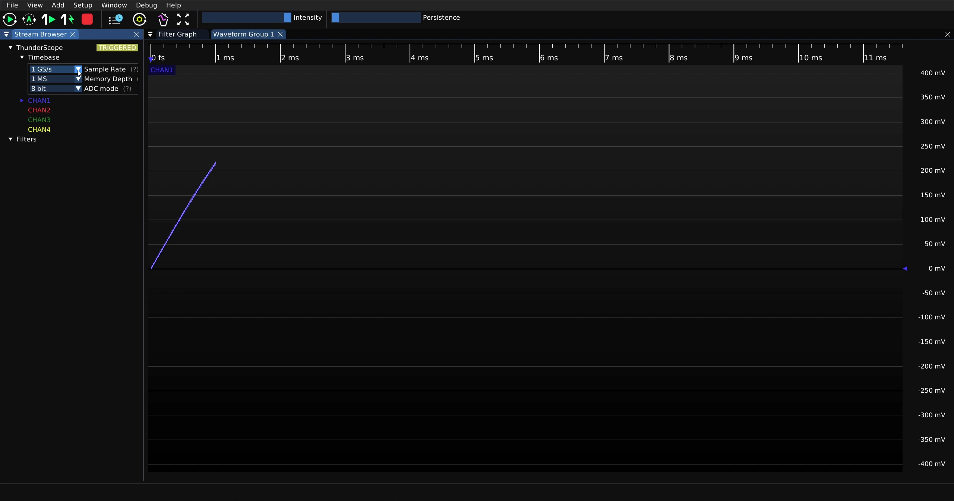Collapse the Timebase tree node
This screenshot has height=501, width=954.
tap(22, 57)
